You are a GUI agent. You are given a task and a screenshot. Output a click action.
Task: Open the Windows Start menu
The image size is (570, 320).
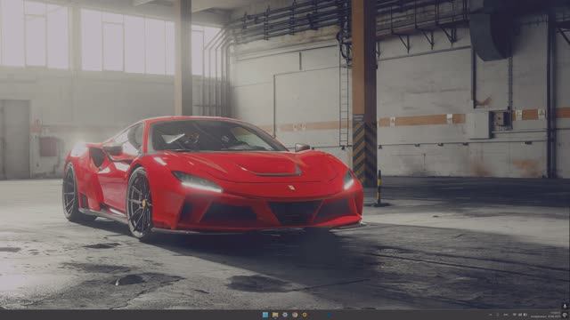[x=265, y=315]
